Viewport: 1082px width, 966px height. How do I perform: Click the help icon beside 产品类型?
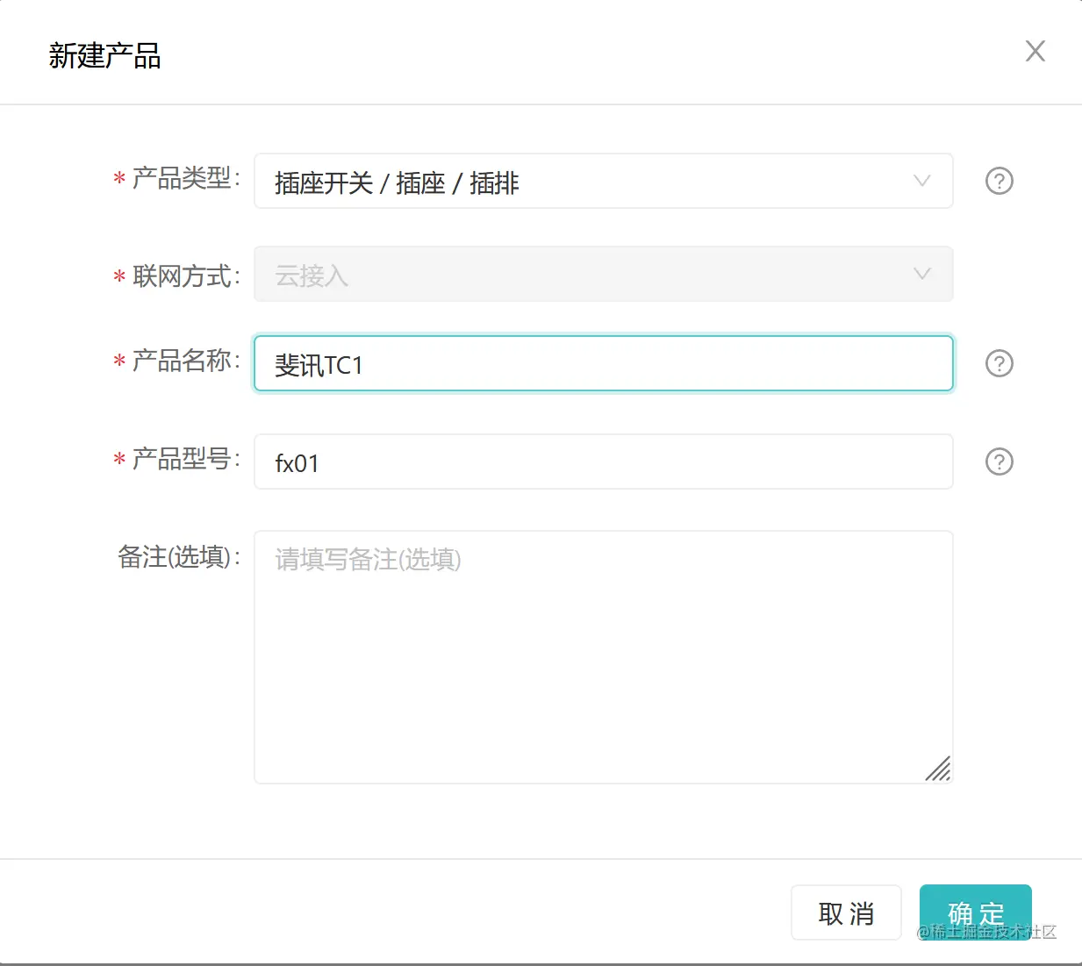tap(1000, 181)
